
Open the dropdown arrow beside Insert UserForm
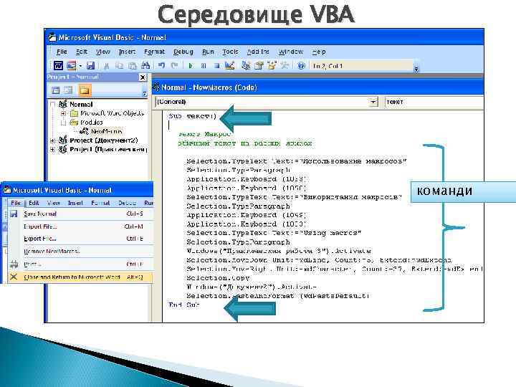click(80, 66)
